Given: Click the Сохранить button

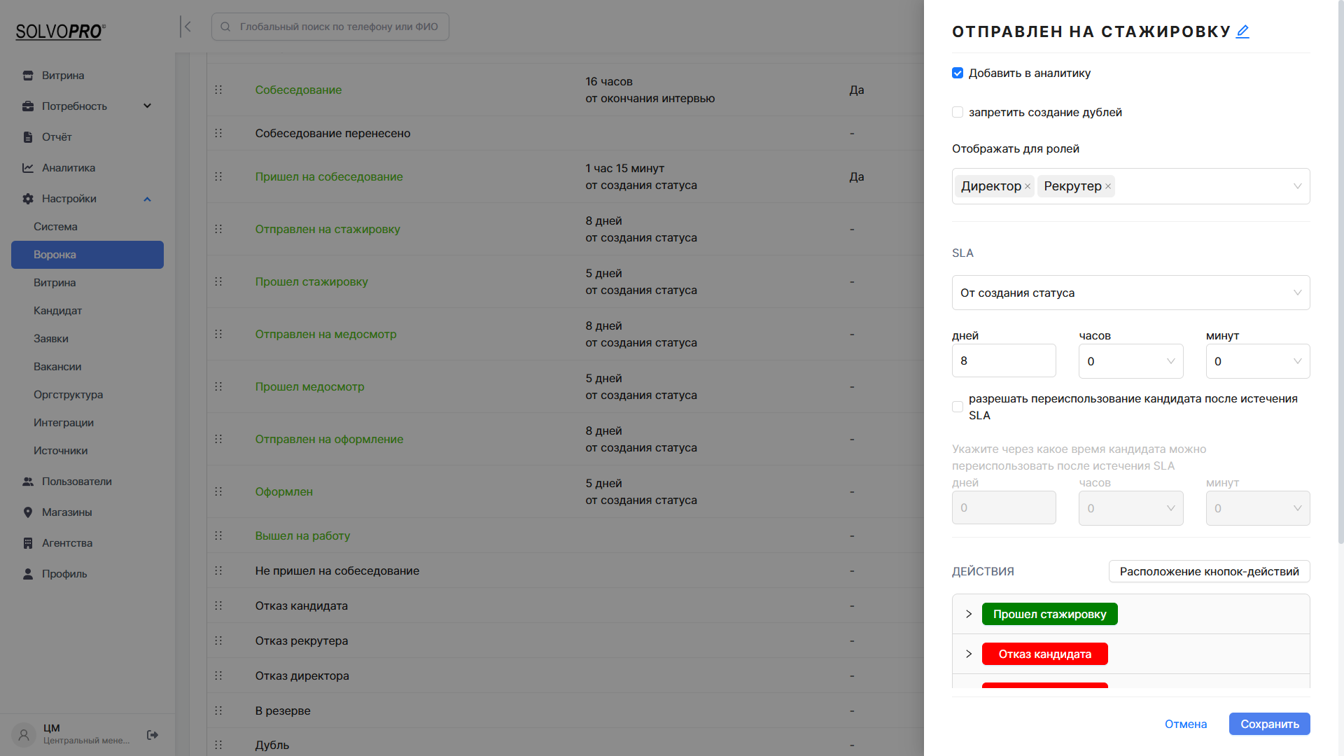Looking at the screenshot, I should pyautogui.click(x=1269, y=724).
